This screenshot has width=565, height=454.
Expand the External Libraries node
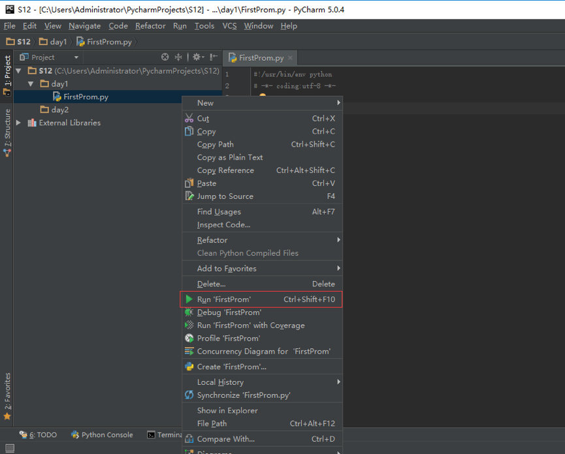18,123
